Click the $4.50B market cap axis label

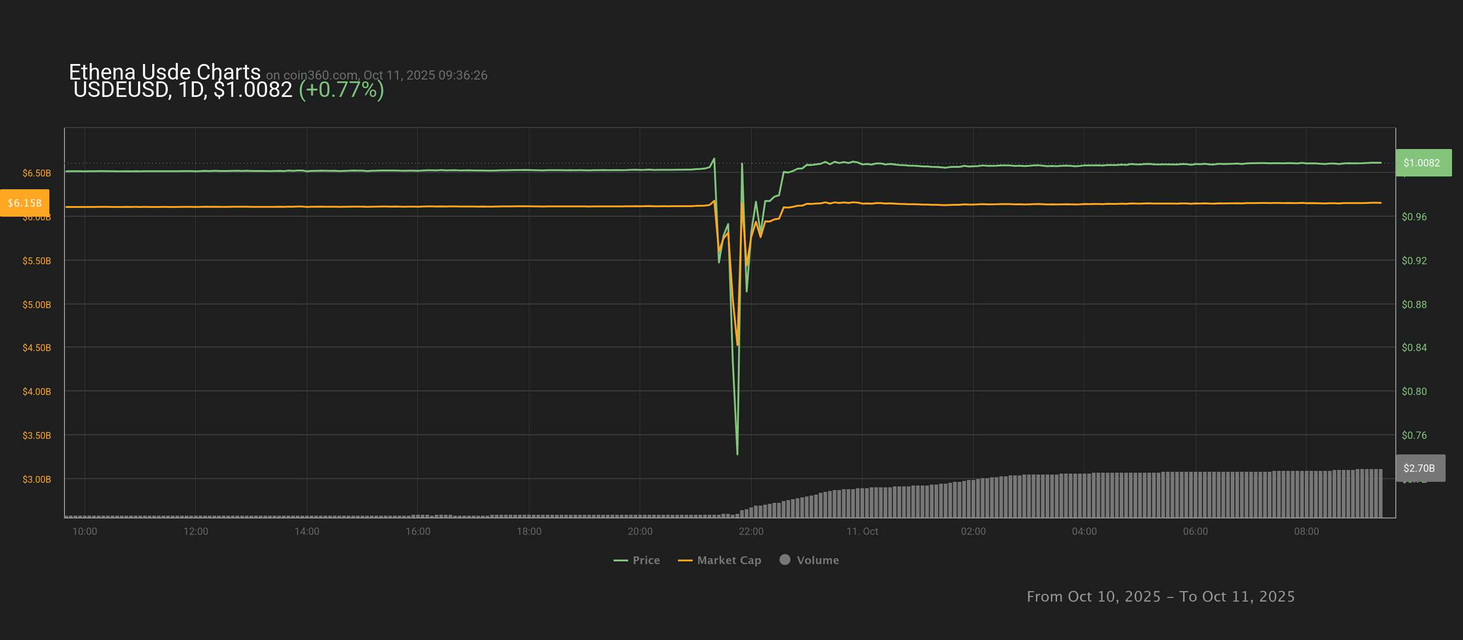[x=37, y=347]
